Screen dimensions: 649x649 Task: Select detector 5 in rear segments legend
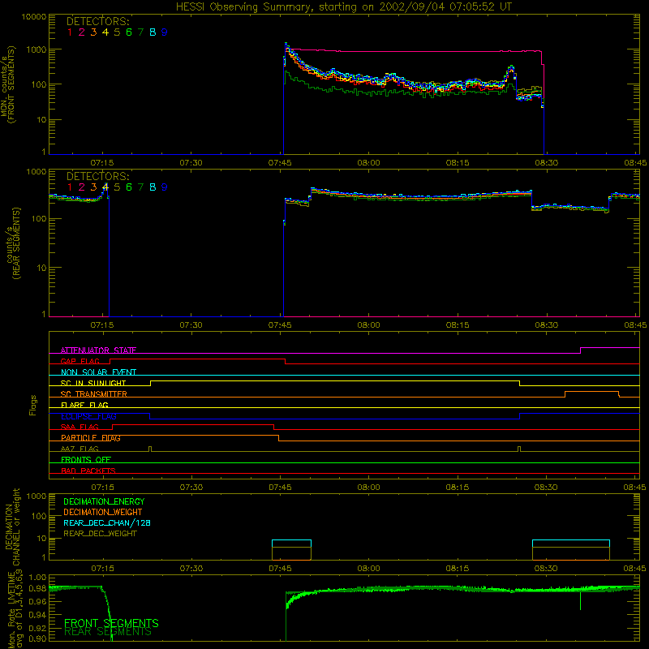117,187
